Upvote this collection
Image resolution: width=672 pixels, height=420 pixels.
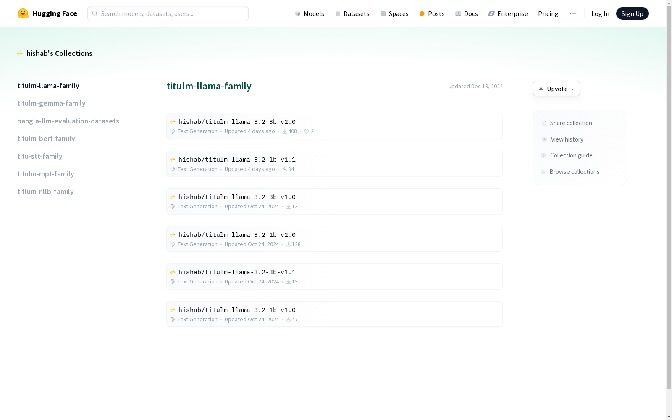click(x=556, y=89)
